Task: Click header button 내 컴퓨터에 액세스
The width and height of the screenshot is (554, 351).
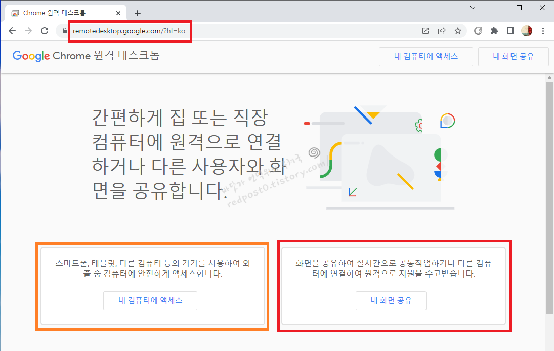Action: (426, 57)
